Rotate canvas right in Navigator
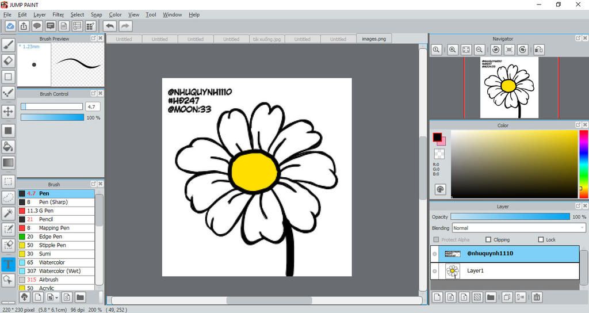Viewport: 589px width, 313px height. tap(522, 49)
